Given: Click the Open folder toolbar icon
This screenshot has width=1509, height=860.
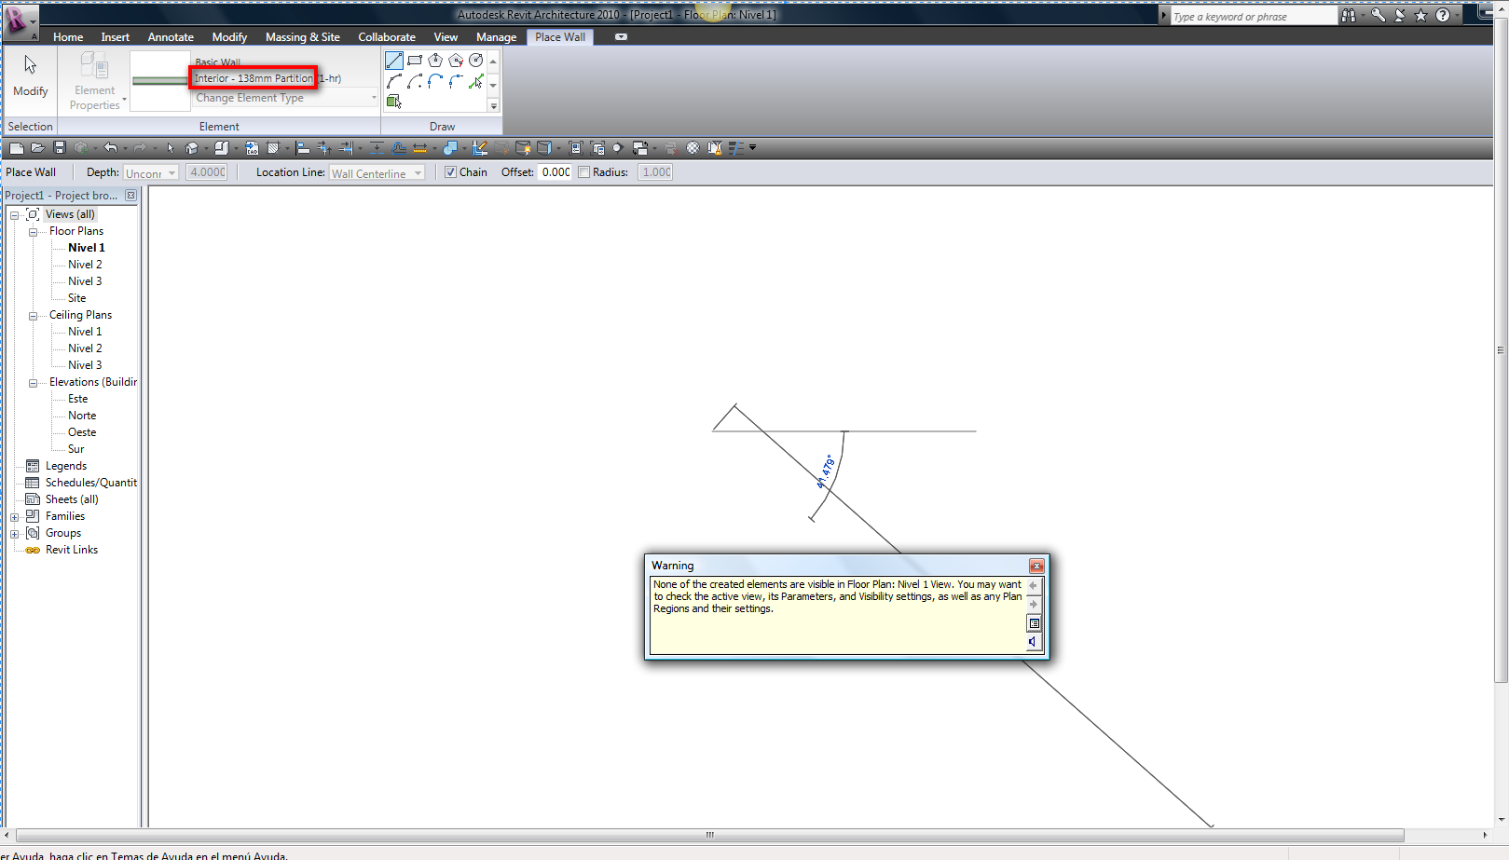Looking at the screenshot, I should (x=37, y=148).
